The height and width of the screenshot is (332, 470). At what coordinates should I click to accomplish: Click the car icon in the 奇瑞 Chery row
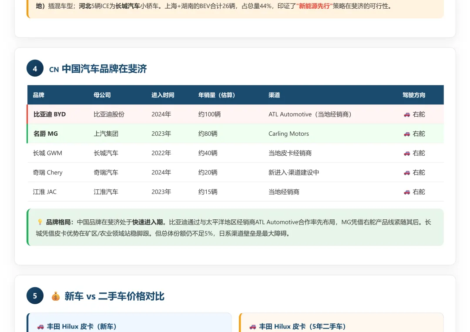pyautogui.click(x=407, y=173)
